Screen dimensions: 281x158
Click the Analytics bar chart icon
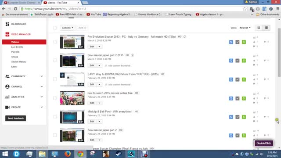(7, 97)
